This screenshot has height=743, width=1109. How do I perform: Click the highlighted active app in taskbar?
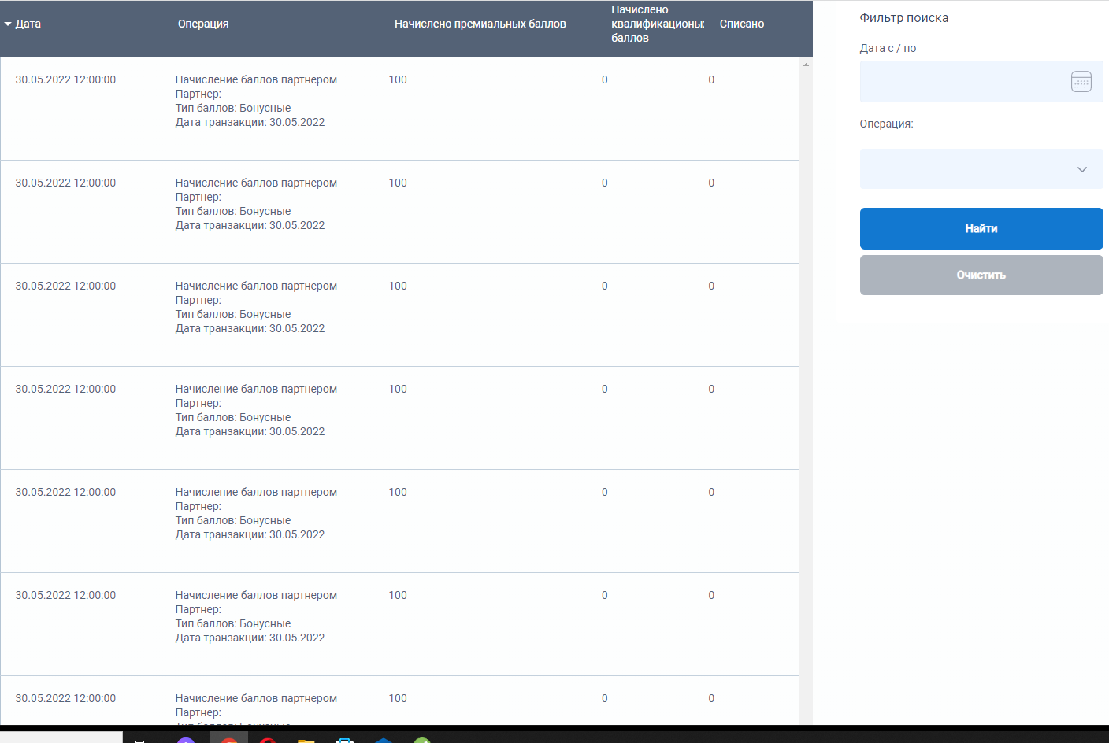tap(229, 739)
